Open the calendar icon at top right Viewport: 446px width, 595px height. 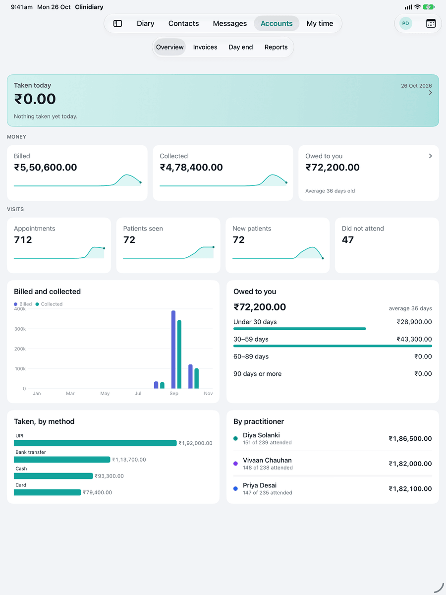pos(431,23)
